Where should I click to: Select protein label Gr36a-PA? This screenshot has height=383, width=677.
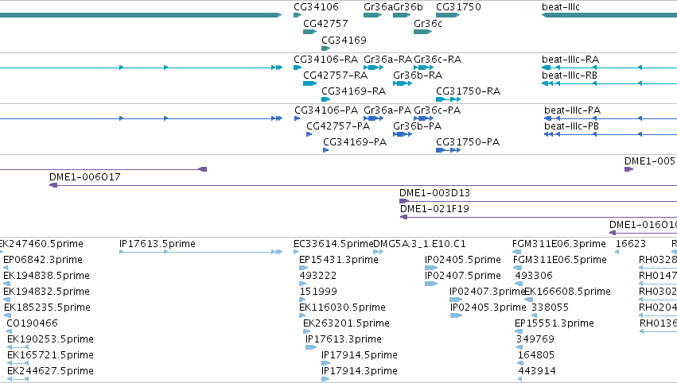387,110
